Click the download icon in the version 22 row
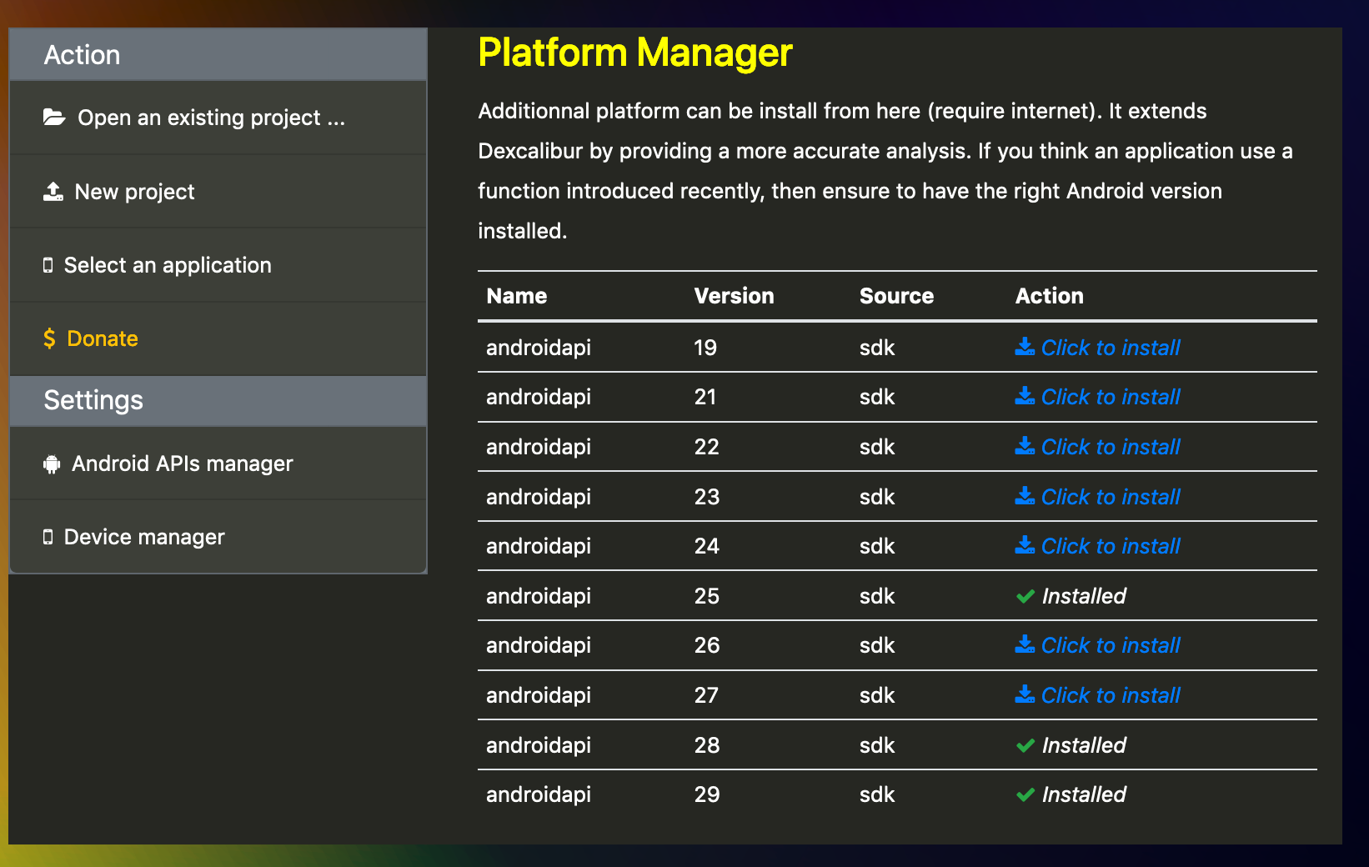Screen dimensions: 1369x867 click(x=1025, y=446)
